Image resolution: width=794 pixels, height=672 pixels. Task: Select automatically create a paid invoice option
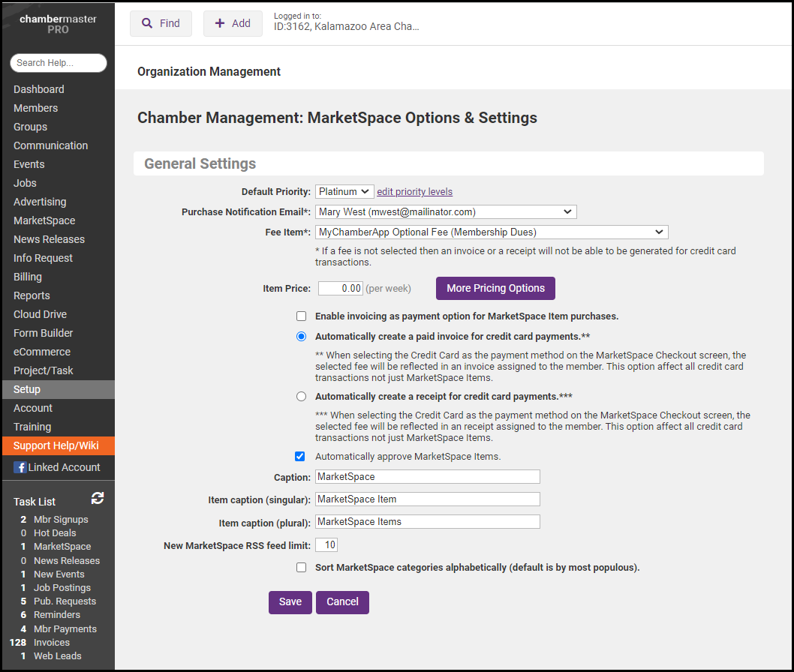coord(302,337)
